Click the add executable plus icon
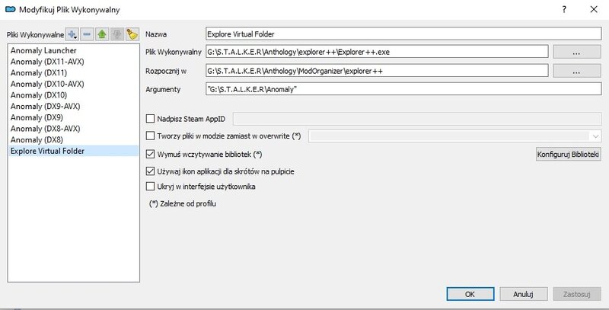 point(72,34)
